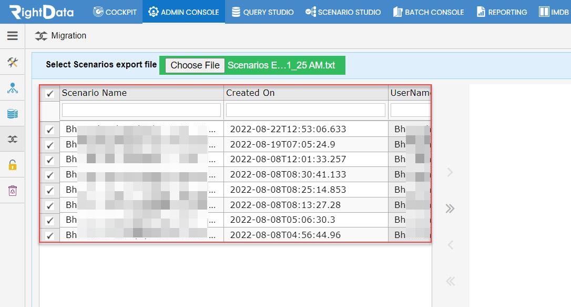Uncheck the scenario created 2022-08-08T08:13:27.28
The width and height of the screenshot is (571, 307).
[50, 205]
